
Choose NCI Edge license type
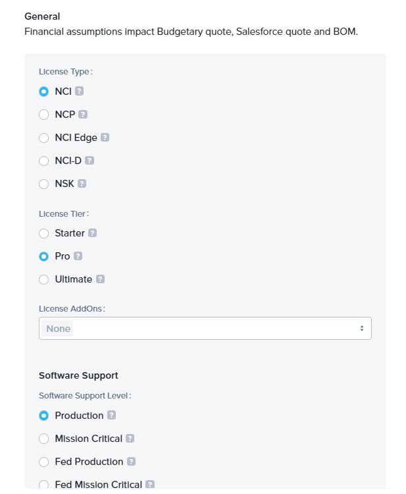[44, 138]
